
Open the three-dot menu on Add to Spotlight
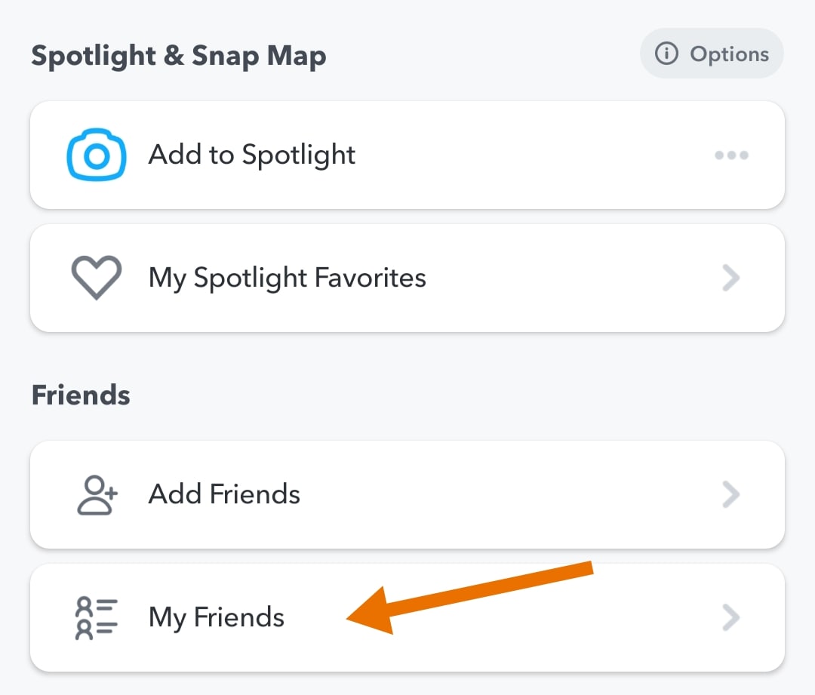coord(731,155)
